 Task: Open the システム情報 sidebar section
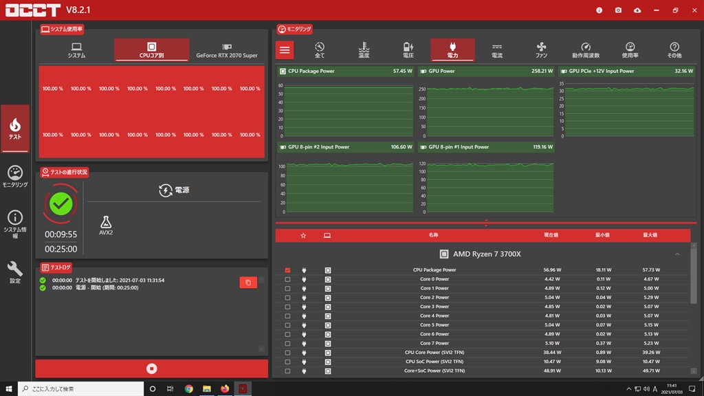(15, 224)
